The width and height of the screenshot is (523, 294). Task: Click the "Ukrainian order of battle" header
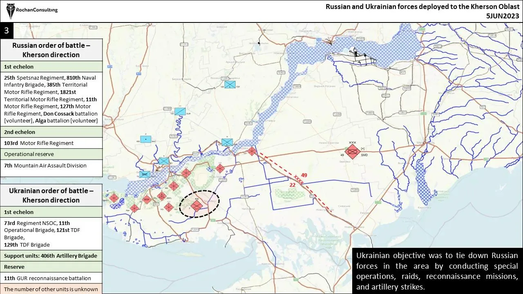point(51,195)
